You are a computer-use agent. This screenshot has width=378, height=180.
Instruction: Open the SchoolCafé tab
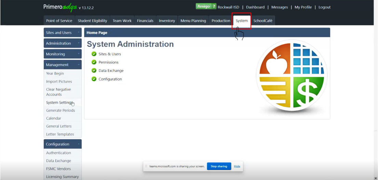point(263,21)
